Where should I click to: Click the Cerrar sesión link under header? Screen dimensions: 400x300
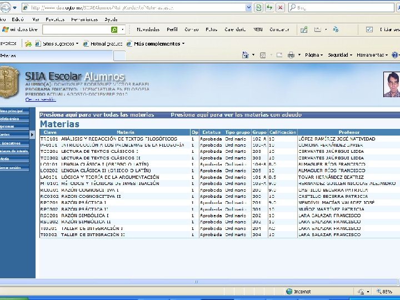click(41, 99)
